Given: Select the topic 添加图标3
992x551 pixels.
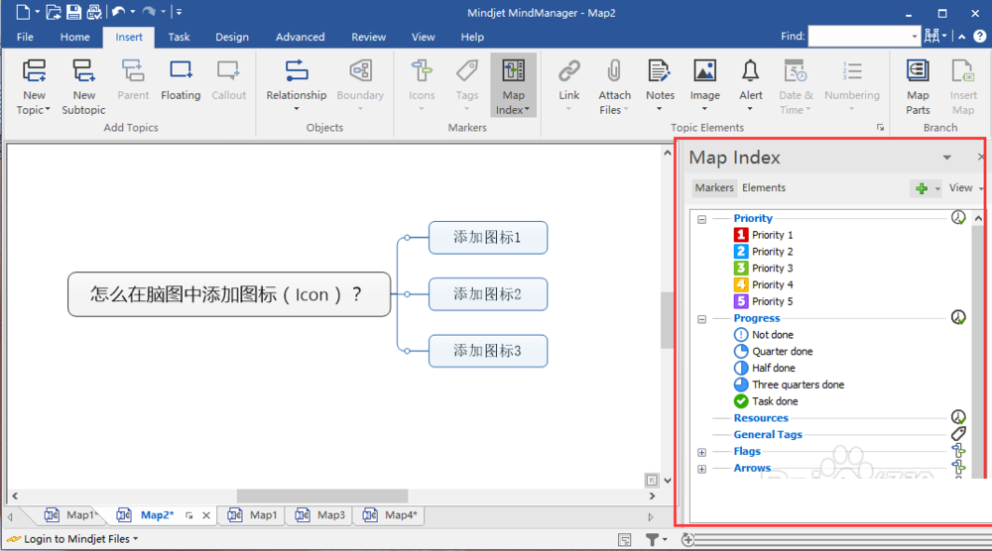Looking at the screenshot, I should tap(488, 351).
